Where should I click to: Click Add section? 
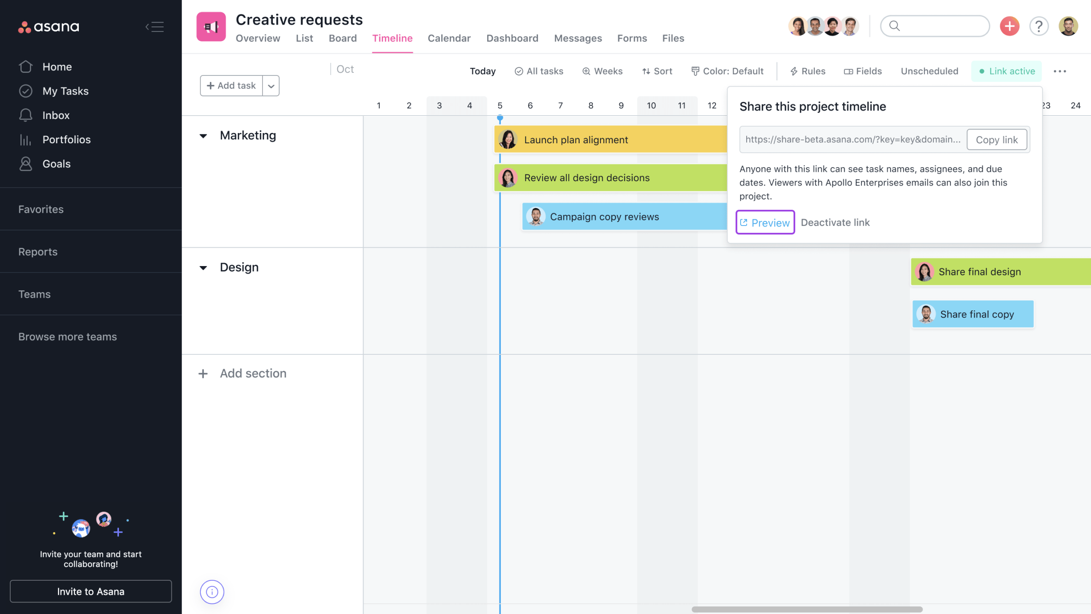pos(253,374)
